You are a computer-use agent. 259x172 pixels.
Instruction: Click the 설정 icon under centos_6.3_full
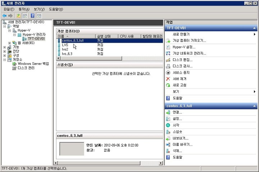[x=168, y=119]
